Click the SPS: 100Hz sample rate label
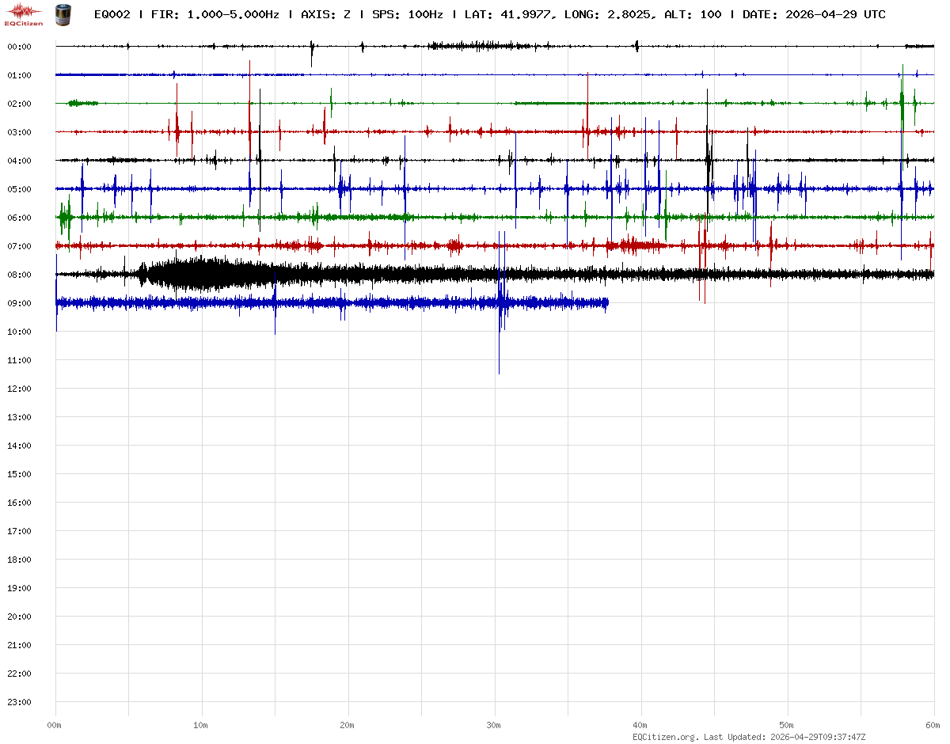 pos(407,14)
